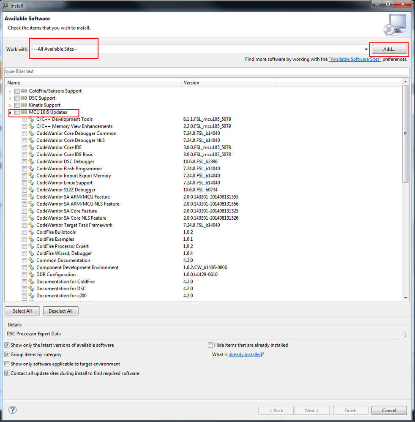Click the CodeWarrior DSC Debugger feature icon
This screenshot has height=422, width=415.
click(32, 161)
